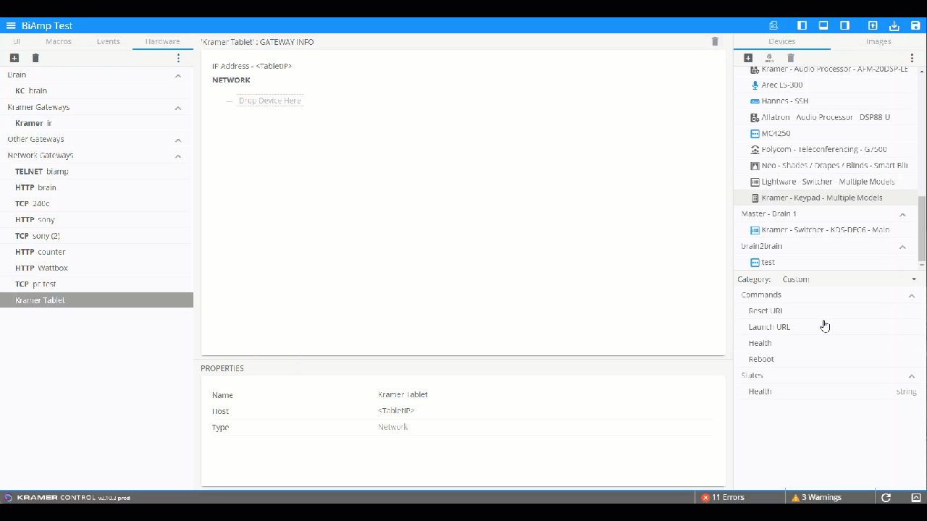
Task: Click the trash icon in the Devices toolbar
Action: click(x=791, y=58)
